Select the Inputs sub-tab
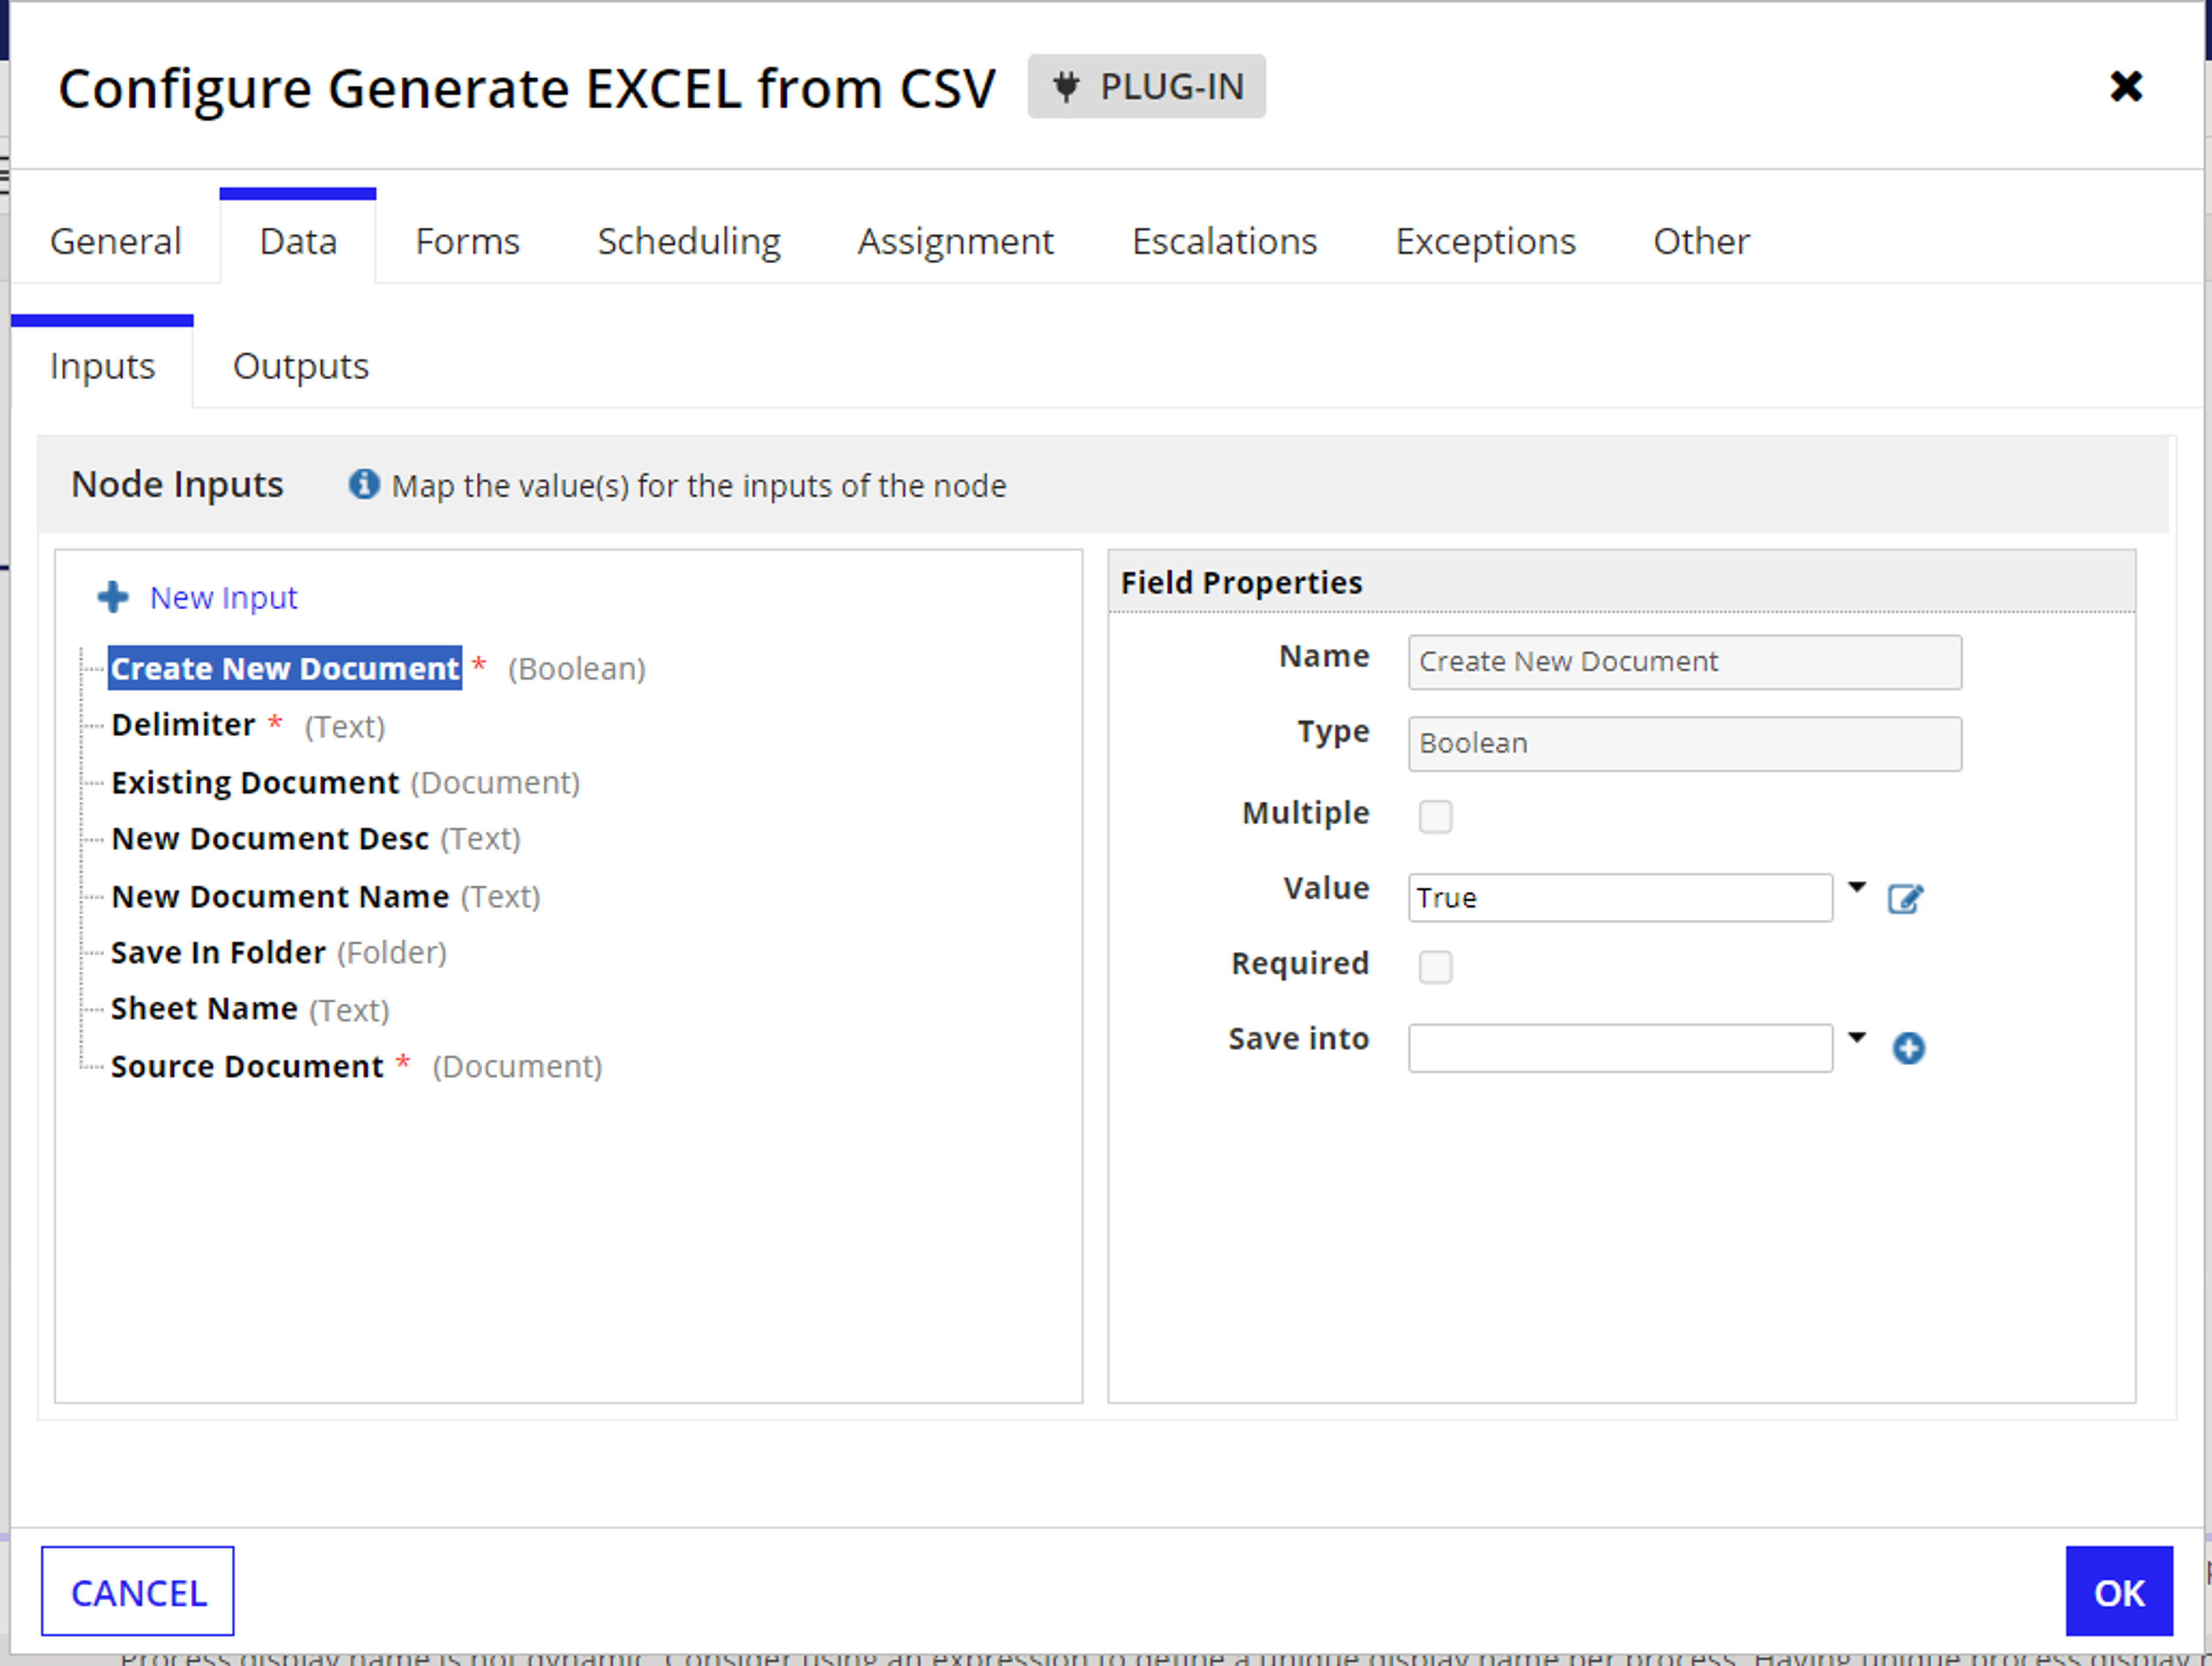The width and height of the screenshot is (2212, 1666). click(x=102, y=366)
